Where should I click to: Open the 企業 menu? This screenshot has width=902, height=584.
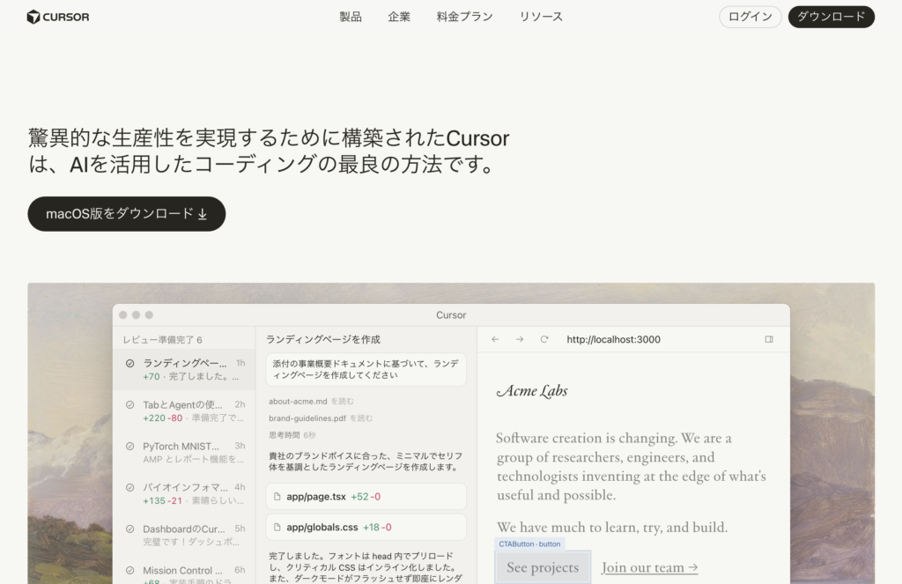click(399, 17)
